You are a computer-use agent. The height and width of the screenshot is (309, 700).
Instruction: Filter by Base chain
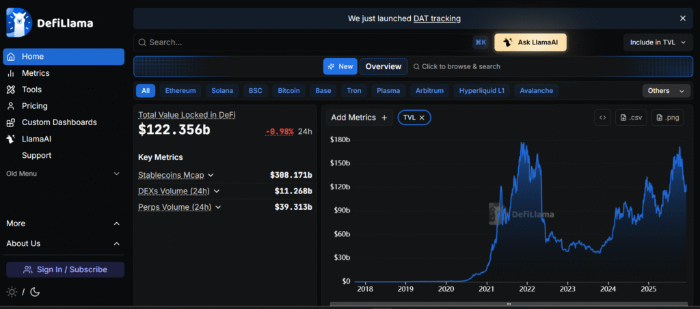coord(323,91)
